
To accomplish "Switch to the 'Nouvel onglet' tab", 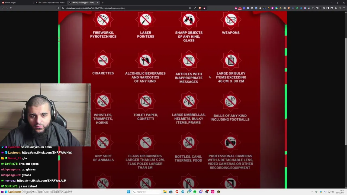I will point(16,3).
